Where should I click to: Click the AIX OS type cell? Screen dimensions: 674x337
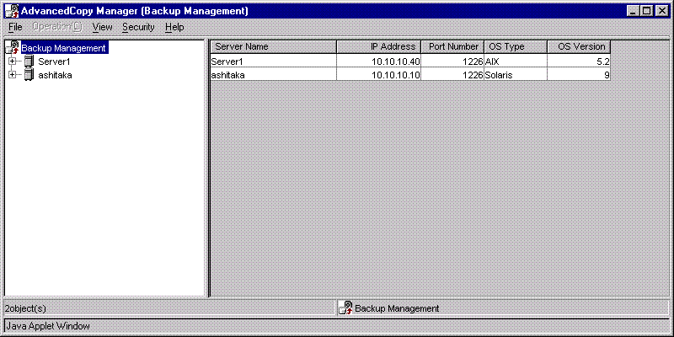click(x=516, y=61)
